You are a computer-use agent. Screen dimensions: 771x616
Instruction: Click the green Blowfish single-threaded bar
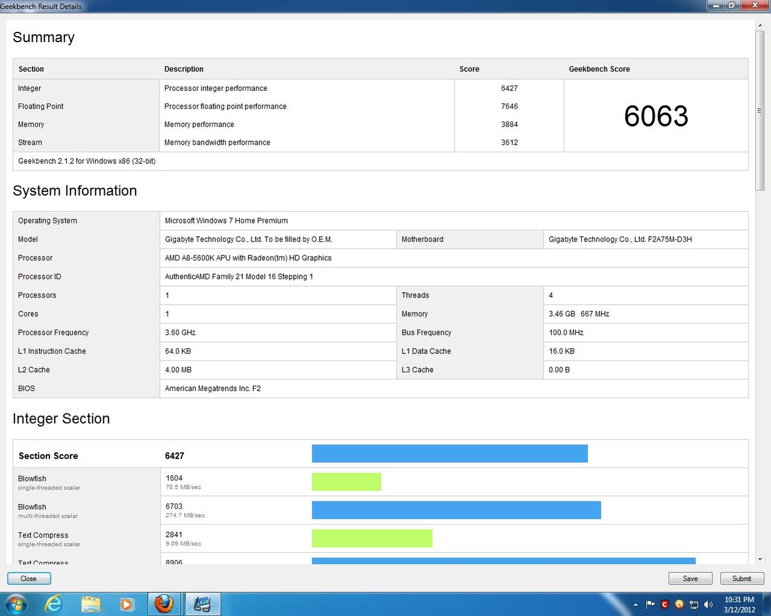tap(347, 482)
